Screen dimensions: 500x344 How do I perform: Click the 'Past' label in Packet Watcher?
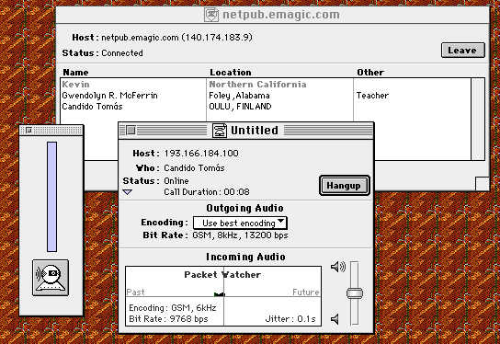pos(135,292)
